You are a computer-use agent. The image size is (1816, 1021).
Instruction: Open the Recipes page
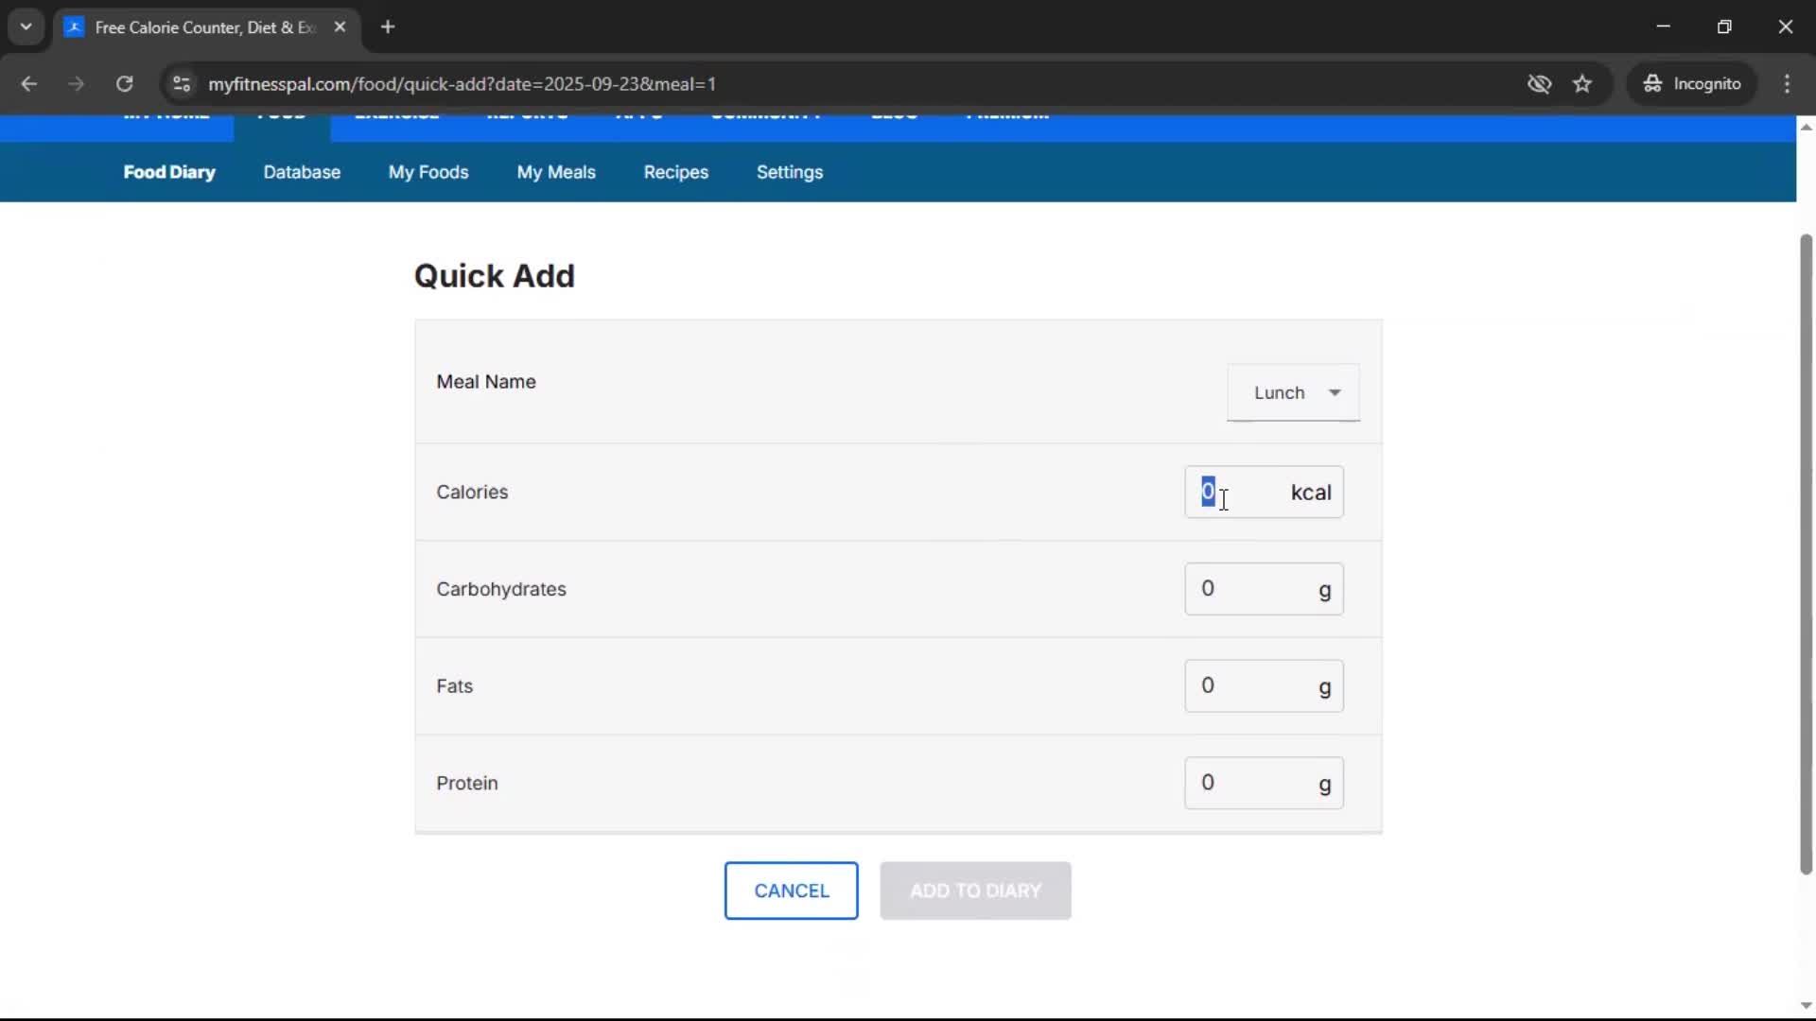tap(676, 172)
